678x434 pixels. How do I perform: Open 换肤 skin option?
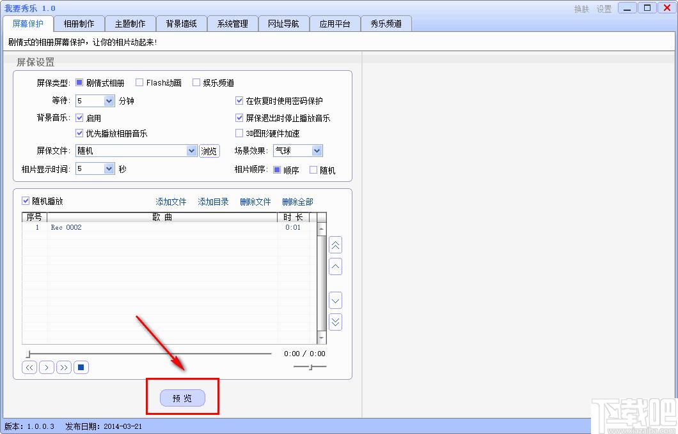coord(581,9)
